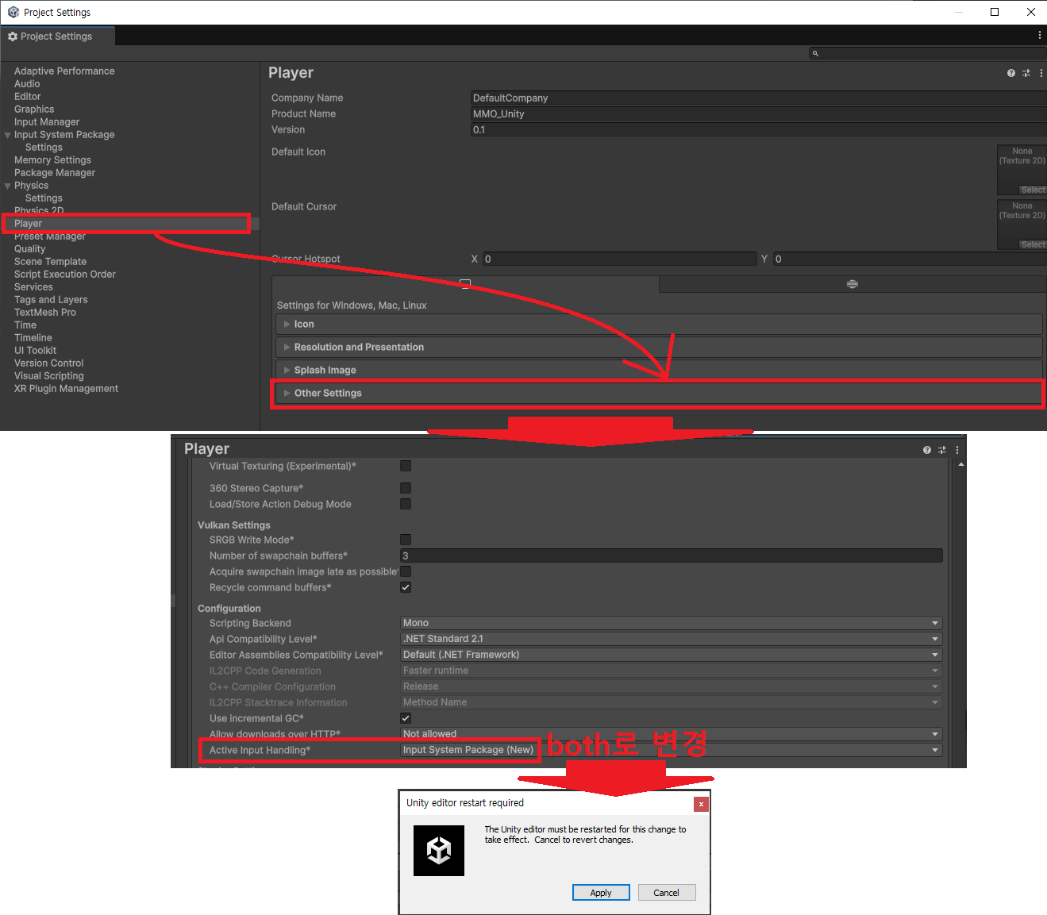Open XR Plugin Management category
Screen dimensions: 1047x915
pos(66,389)
